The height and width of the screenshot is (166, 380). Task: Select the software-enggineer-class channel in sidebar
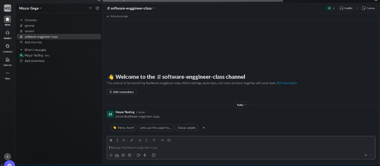59,37
